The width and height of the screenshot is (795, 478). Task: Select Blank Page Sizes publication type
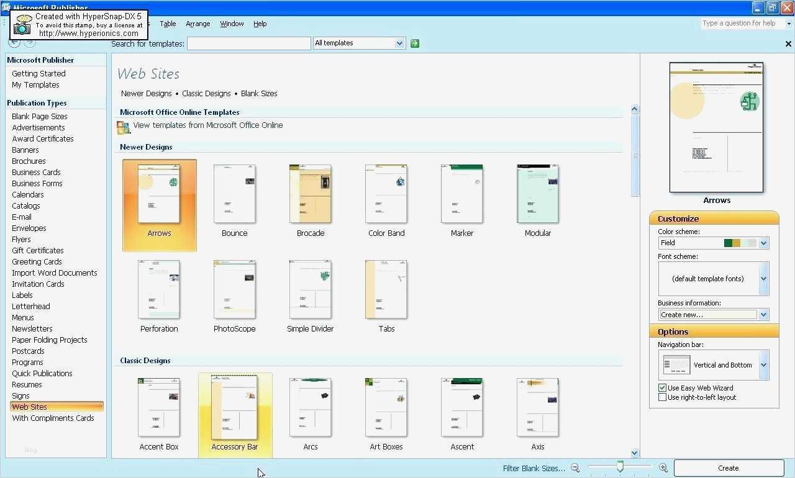[40, 117]
